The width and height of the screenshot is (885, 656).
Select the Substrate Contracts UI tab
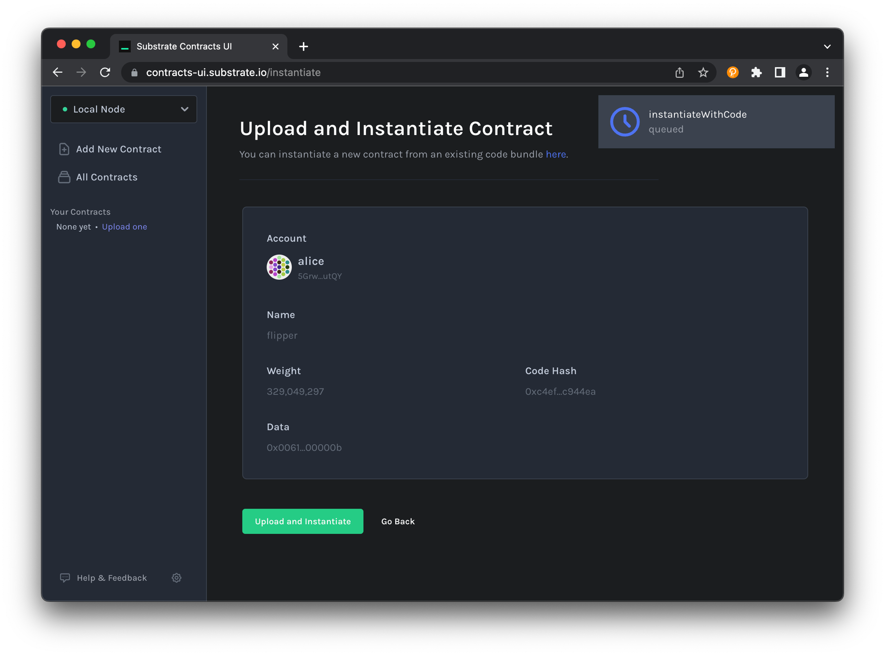184,46
